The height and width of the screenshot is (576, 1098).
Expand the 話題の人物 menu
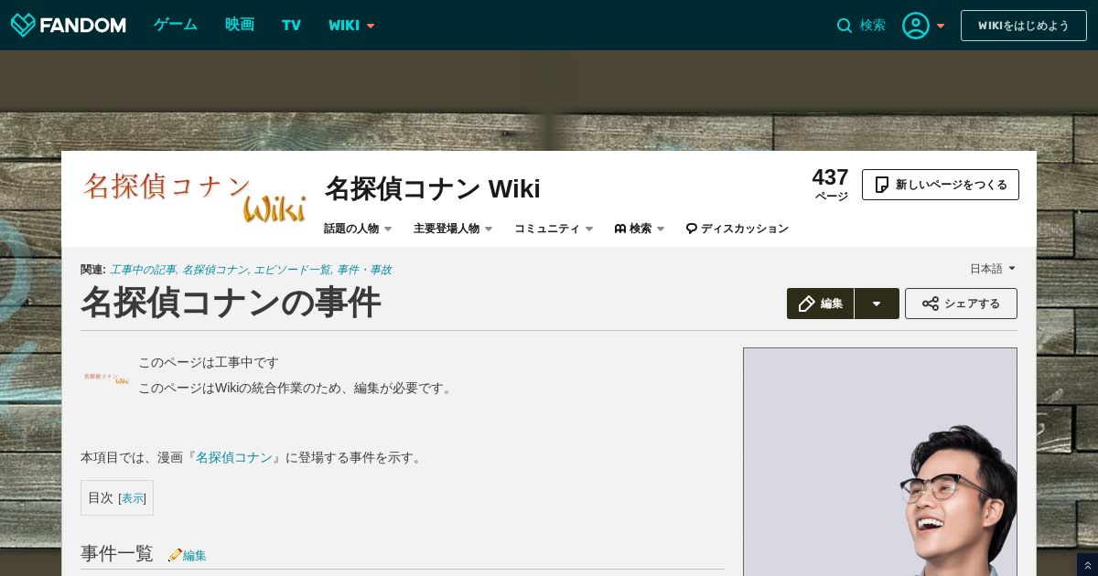click(358, 229)
